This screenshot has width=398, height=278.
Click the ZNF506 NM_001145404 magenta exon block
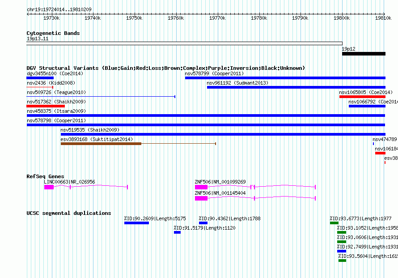click(201, 198)
